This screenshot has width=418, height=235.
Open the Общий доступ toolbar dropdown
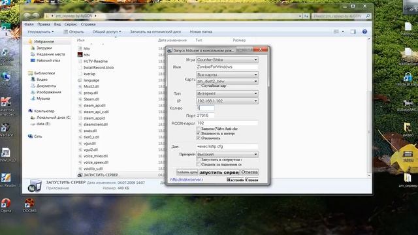tap(106, 32)
